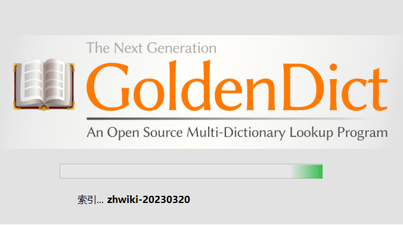This screenshot has width=403, height=225.
Task: Click the indexing progress bar
Action: pos(191,171)
